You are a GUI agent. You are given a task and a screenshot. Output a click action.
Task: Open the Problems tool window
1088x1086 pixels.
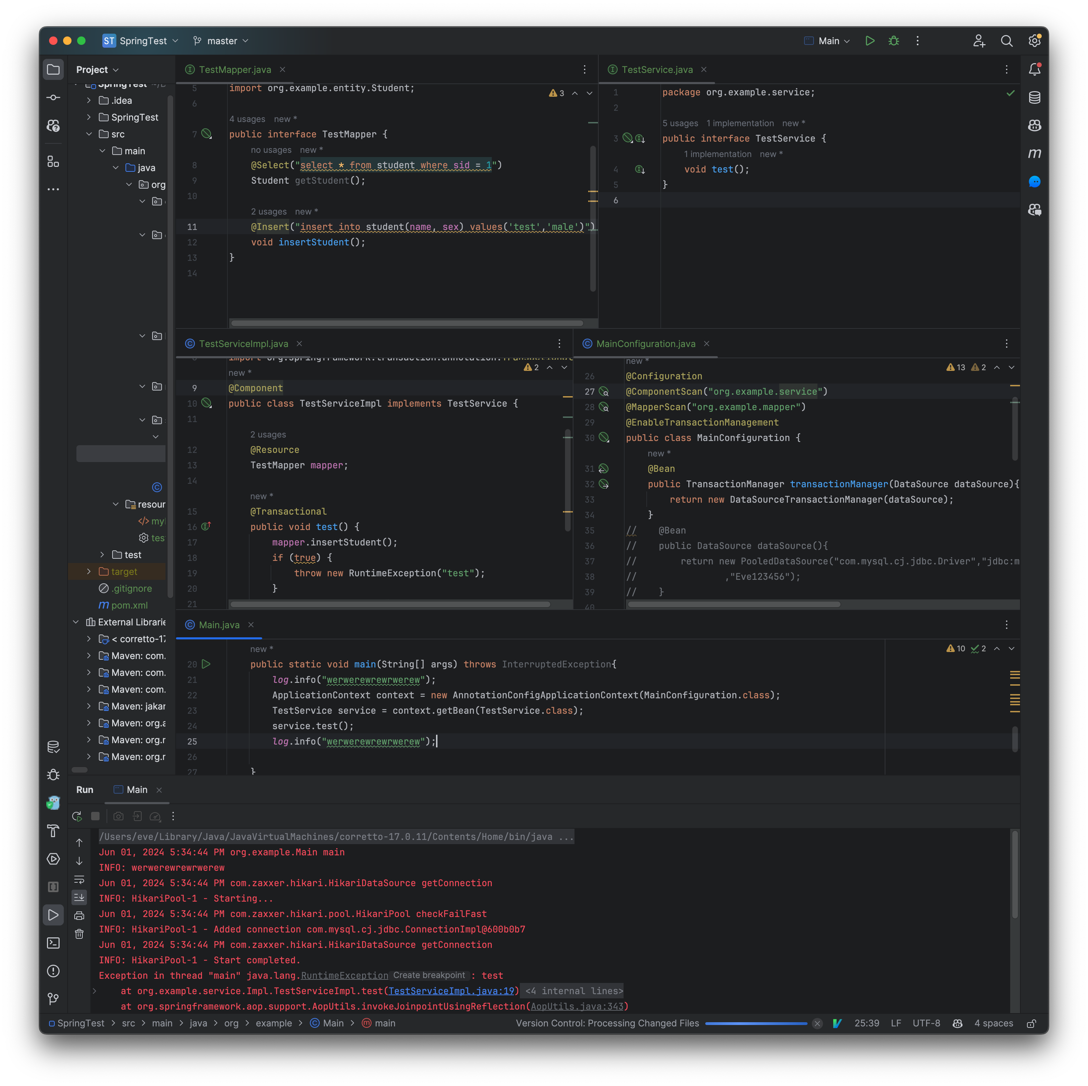click(54, 971)
